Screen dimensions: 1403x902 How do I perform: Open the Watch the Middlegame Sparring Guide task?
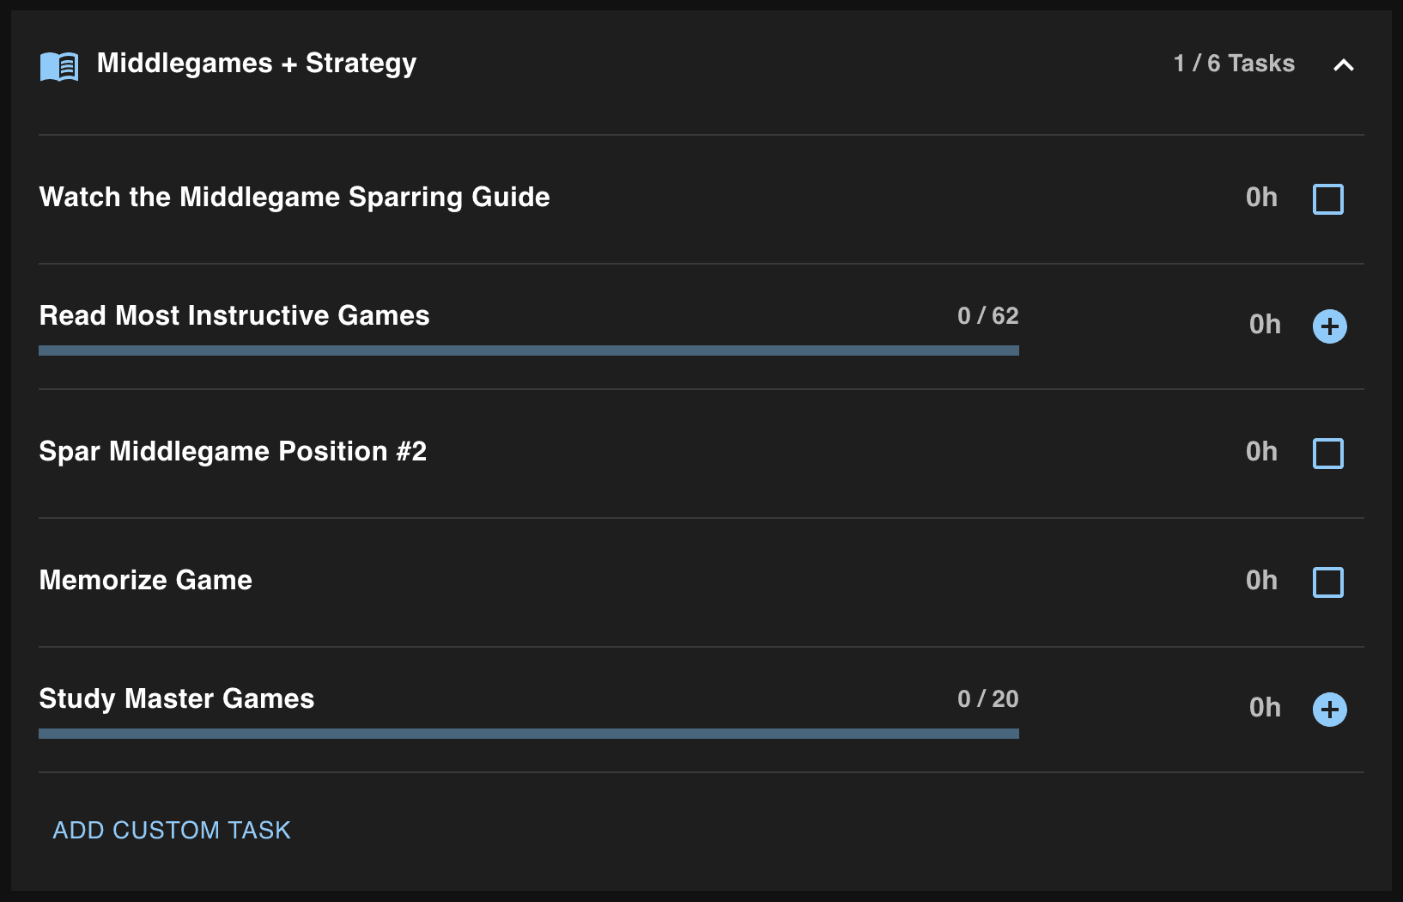pos(295,198)
